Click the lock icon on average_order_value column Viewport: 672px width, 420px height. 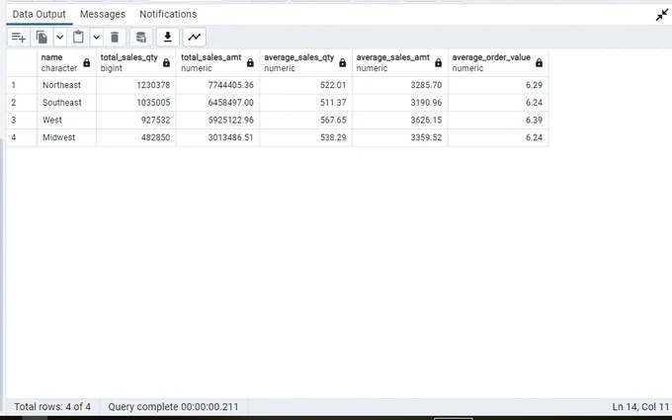(540, 63)
